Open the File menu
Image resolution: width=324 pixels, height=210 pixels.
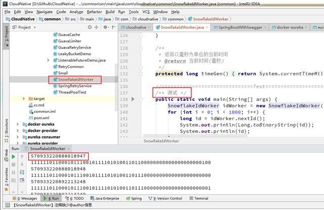click(8, 12)
